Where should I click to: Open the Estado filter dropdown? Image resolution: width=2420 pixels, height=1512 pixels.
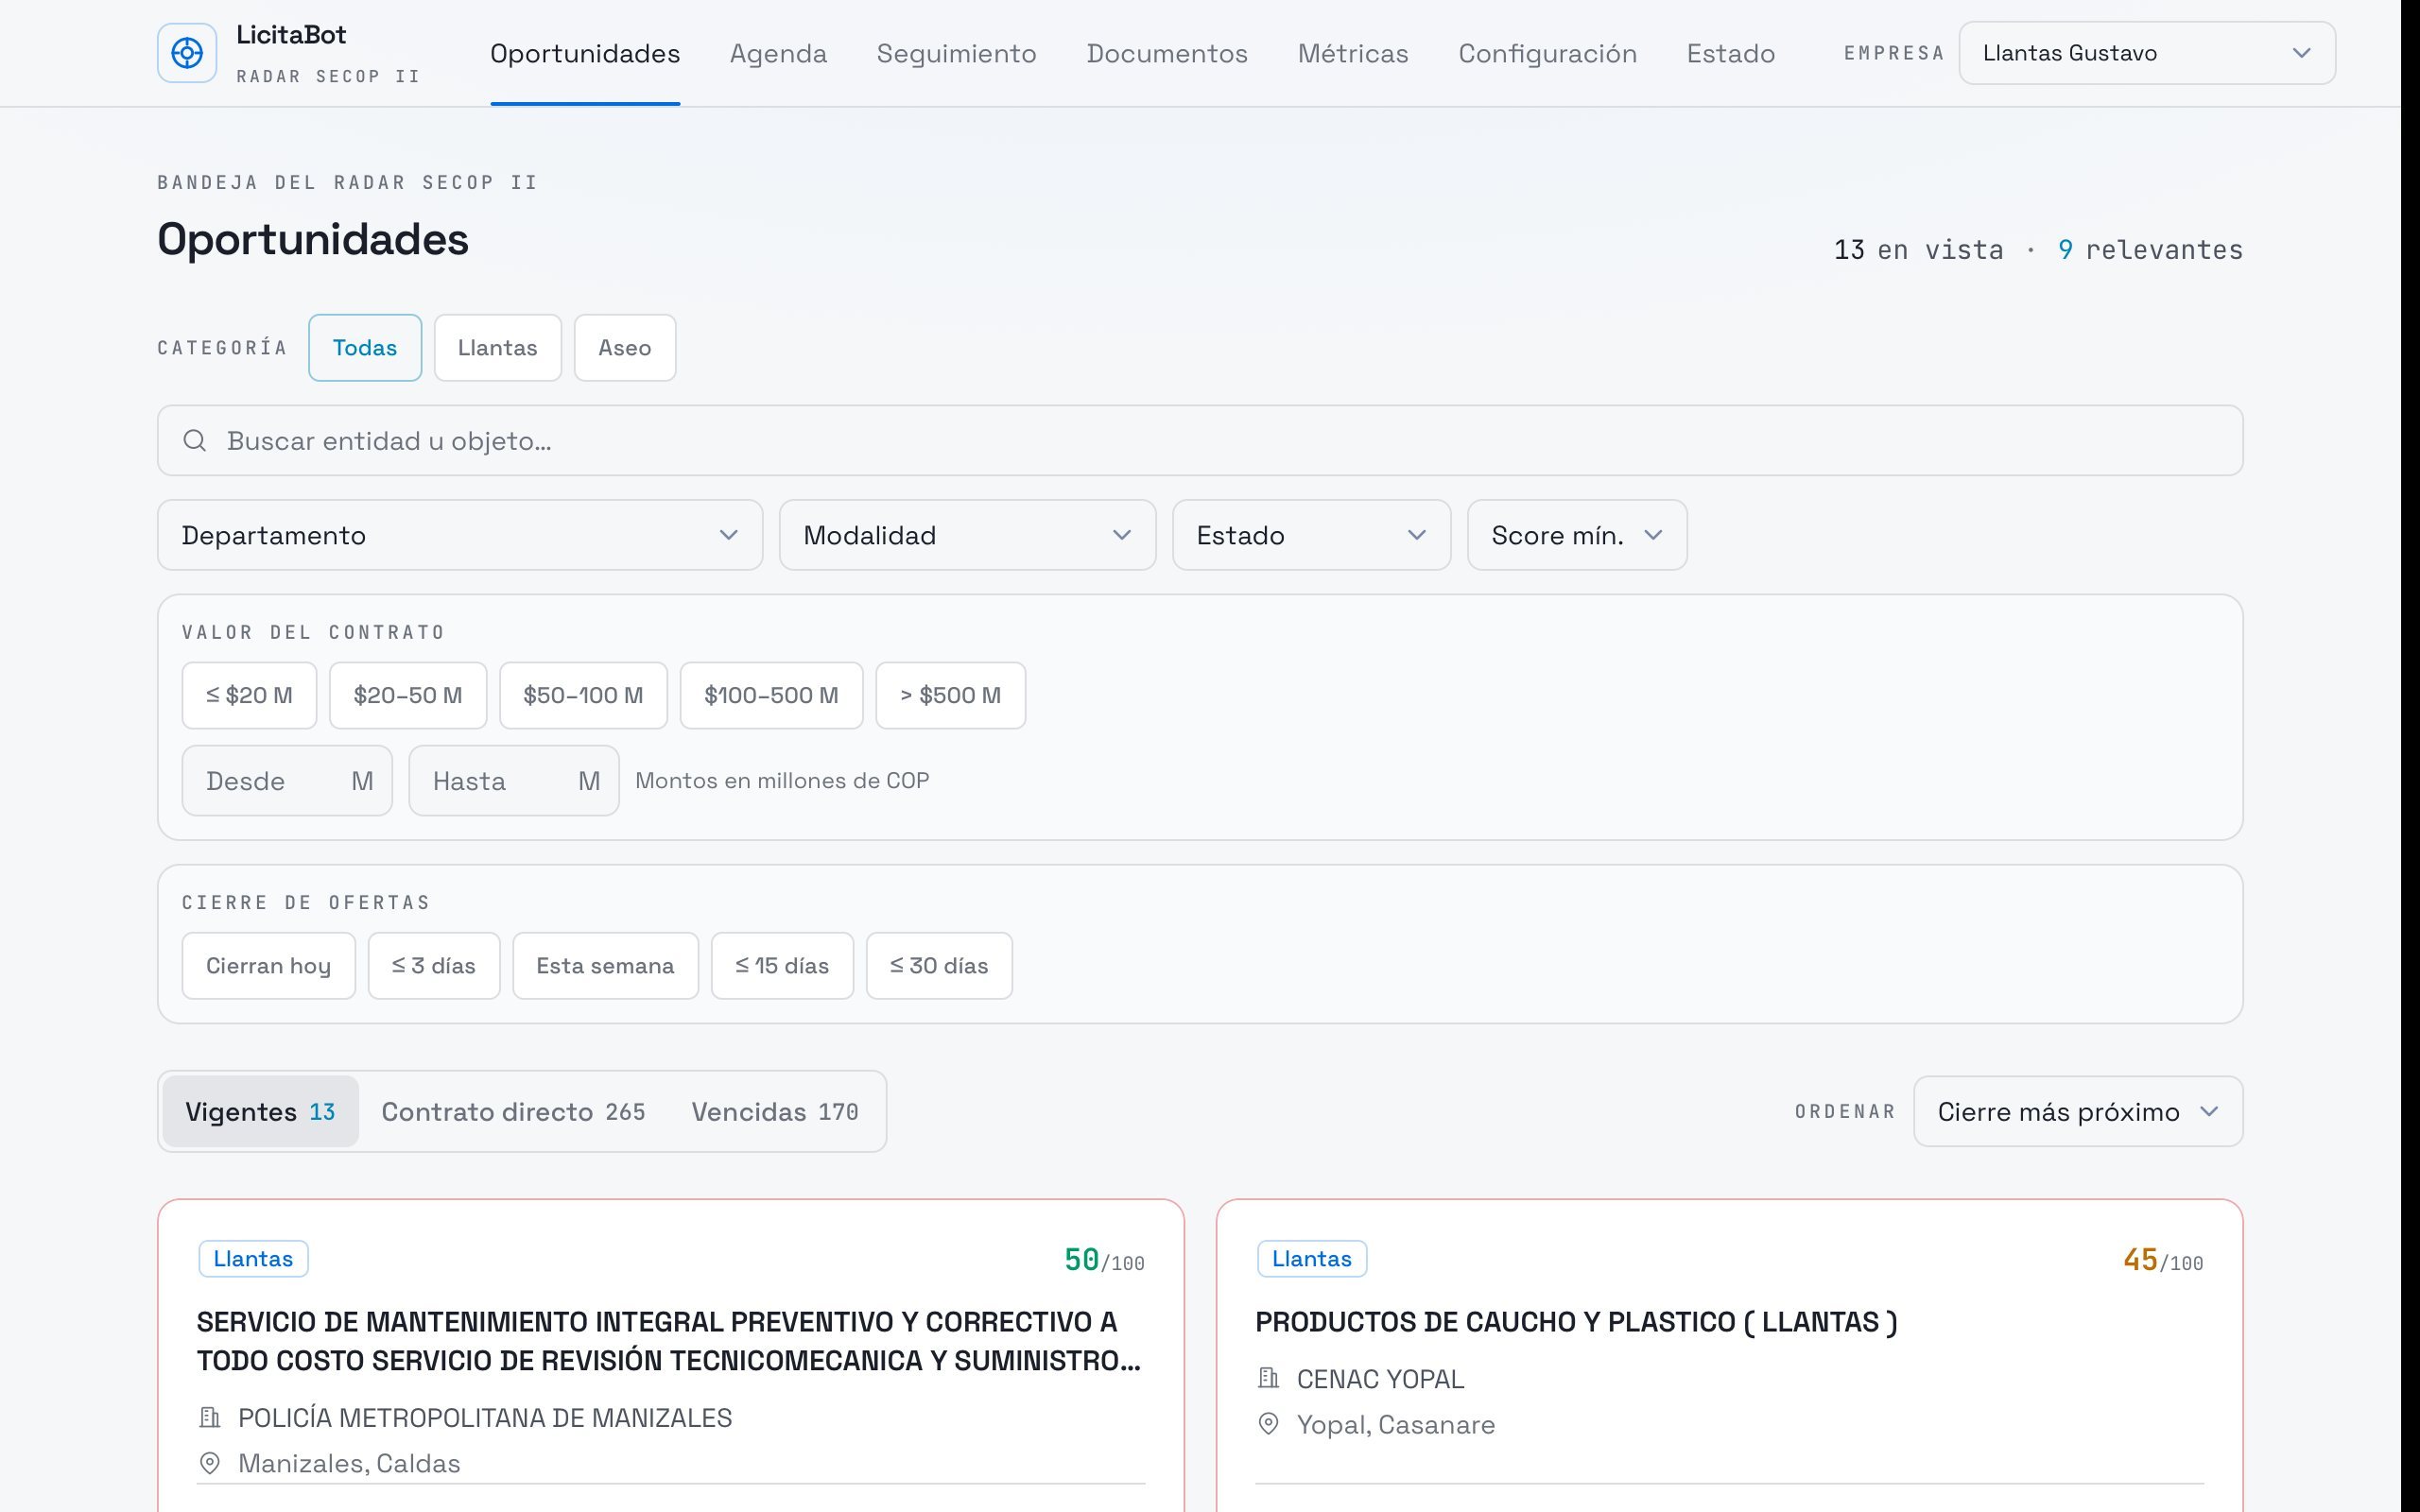pos(1311,535)
